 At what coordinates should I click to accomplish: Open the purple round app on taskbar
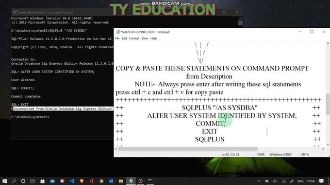62,181
